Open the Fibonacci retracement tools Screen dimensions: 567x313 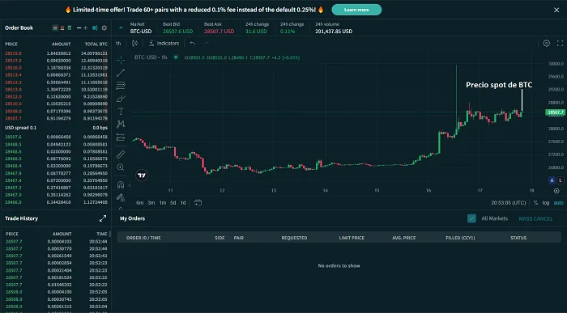(x=121, y=86)
